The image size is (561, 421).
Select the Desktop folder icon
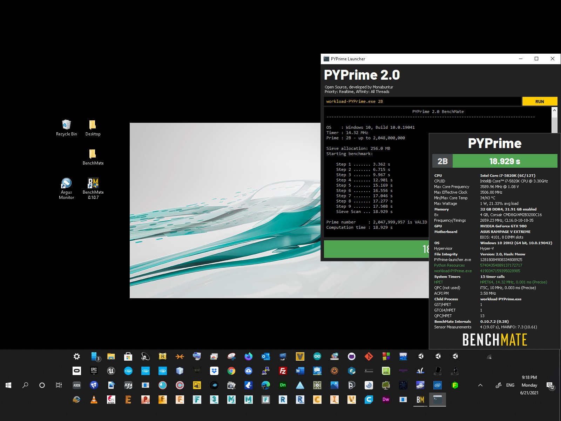(x=93, y=128)
